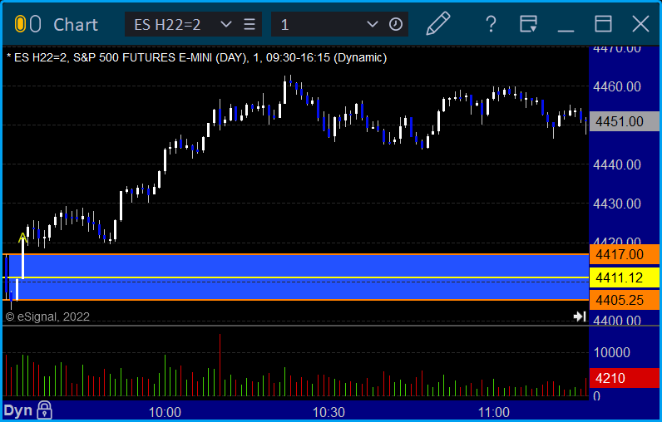Open the time template clock icon
This screenshot has width=662, height=422.
tap(396, 24)
